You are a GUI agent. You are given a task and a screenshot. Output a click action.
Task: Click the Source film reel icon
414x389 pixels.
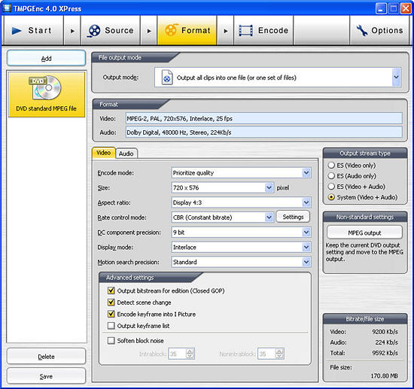pyautogui.click(x=94, y=31)
